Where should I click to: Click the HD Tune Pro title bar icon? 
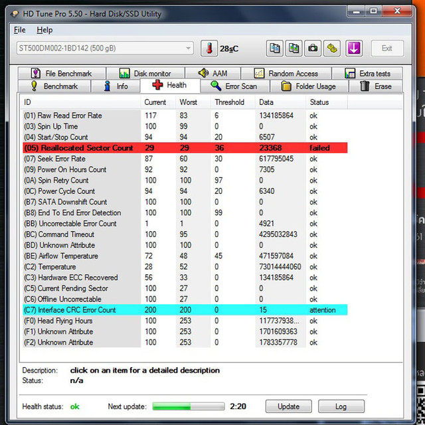(15, 13)
